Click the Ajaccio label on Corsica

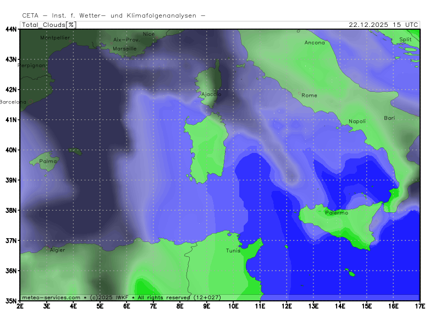click(x=211, y=94)
